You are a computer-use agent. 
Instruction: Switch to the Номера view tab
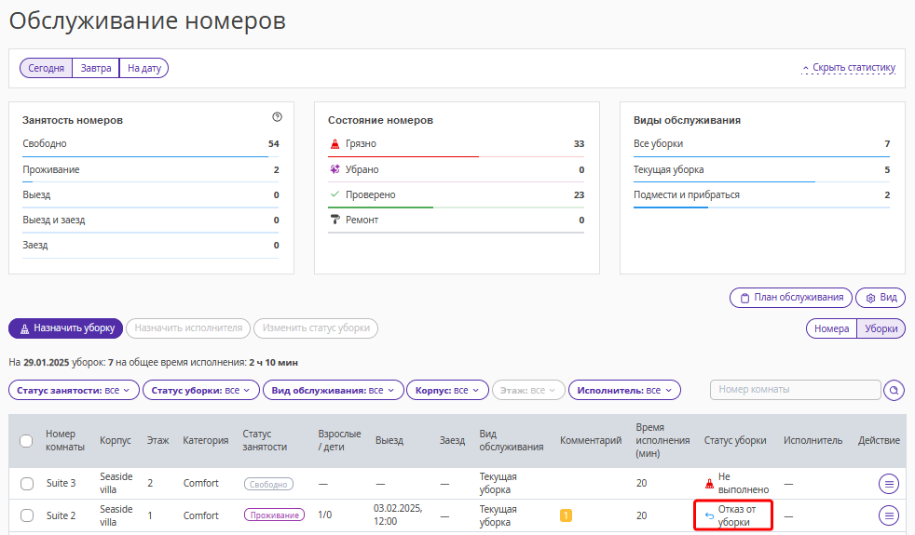[831, 328]
